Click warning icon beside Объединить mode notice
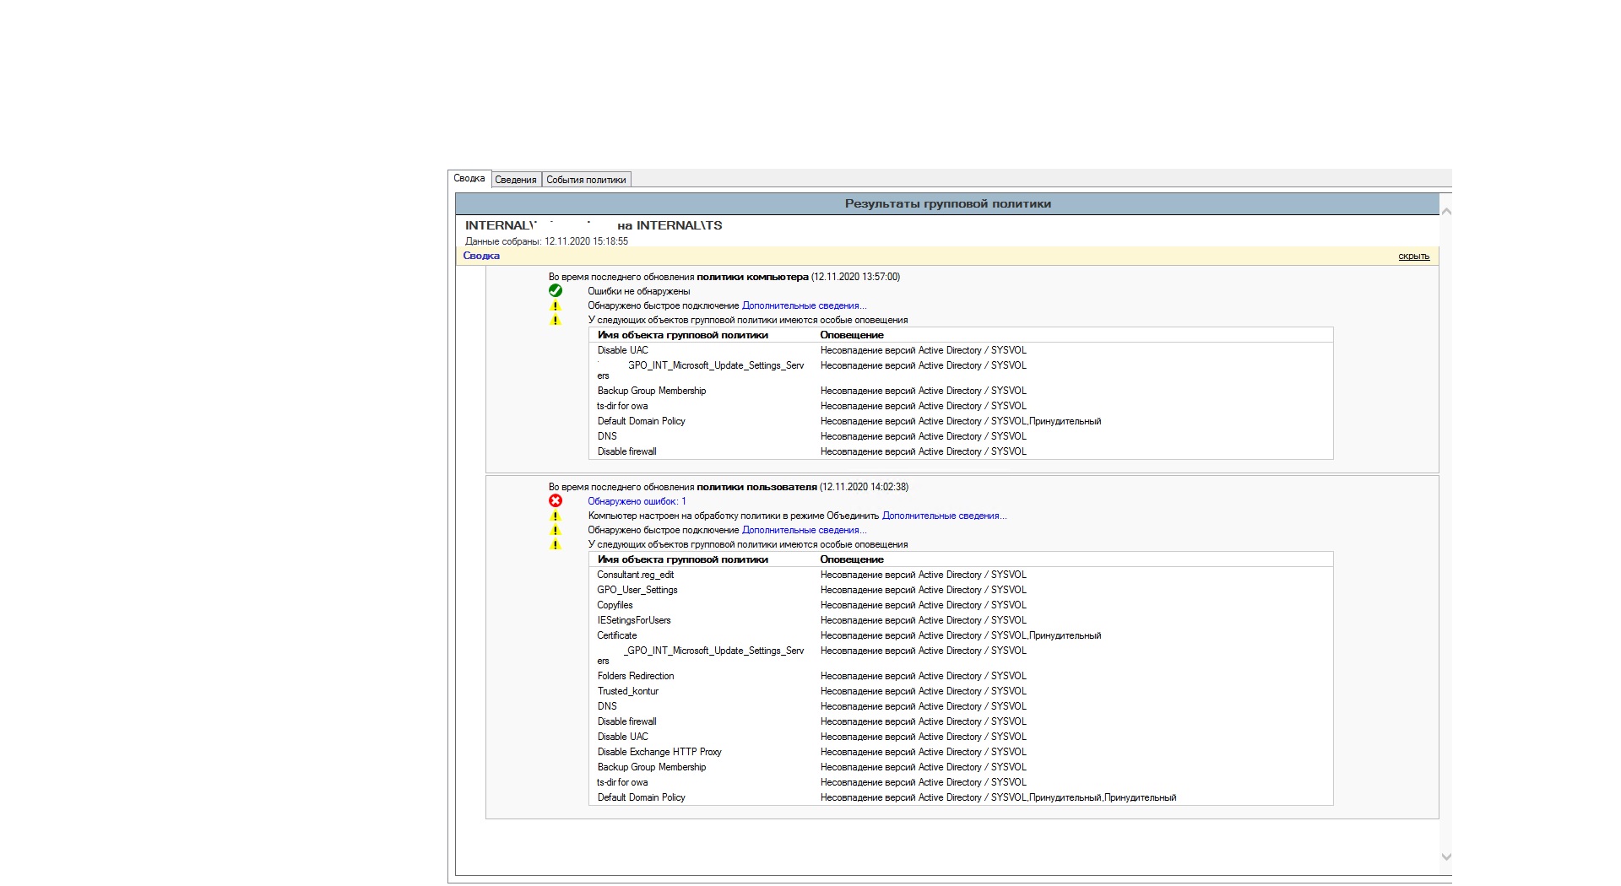Screen dimensions: 1621x886 pos(556,516)
